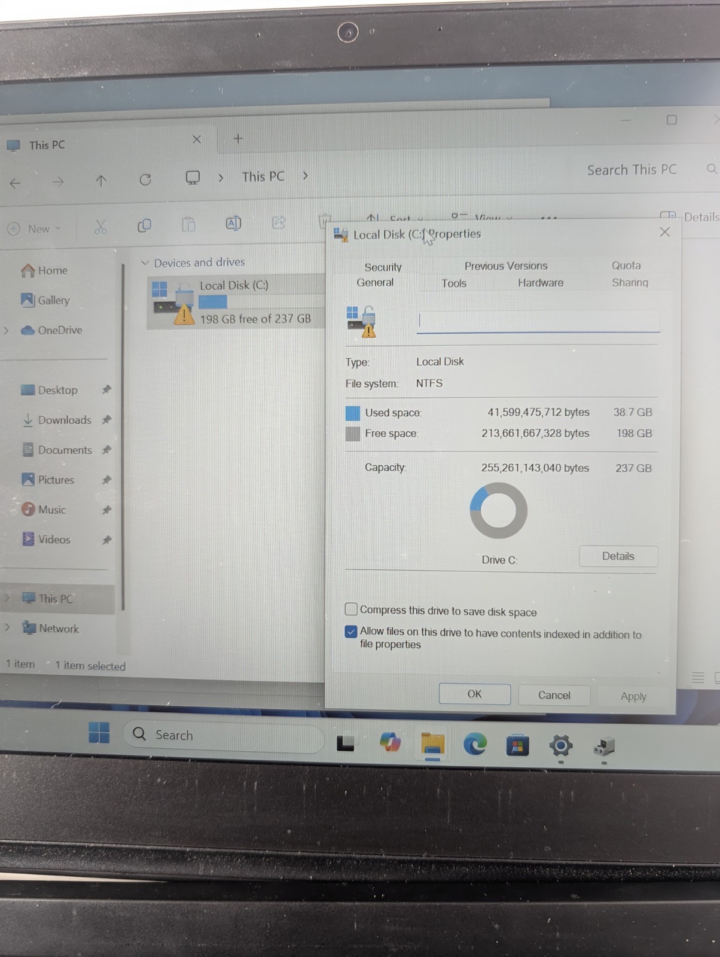
Task: Select Local Disk (C:) in Explorer
Action: click(236, 301)
